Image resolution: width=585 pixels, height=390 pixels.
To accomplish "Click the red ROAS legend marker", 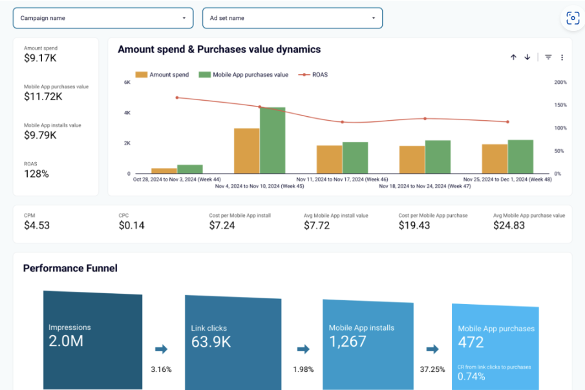I will tap(304, 74).
